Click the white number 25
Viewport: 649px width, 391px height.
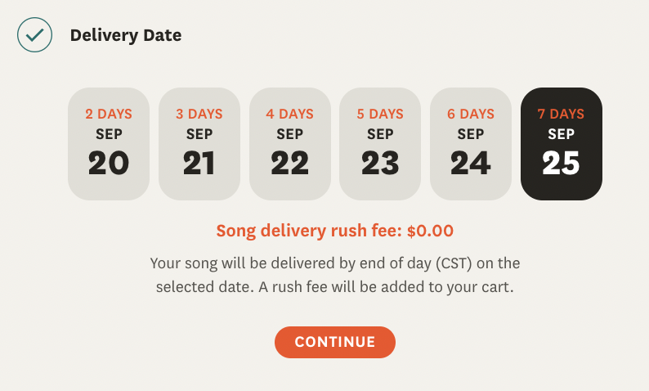[x=562, y=164]
